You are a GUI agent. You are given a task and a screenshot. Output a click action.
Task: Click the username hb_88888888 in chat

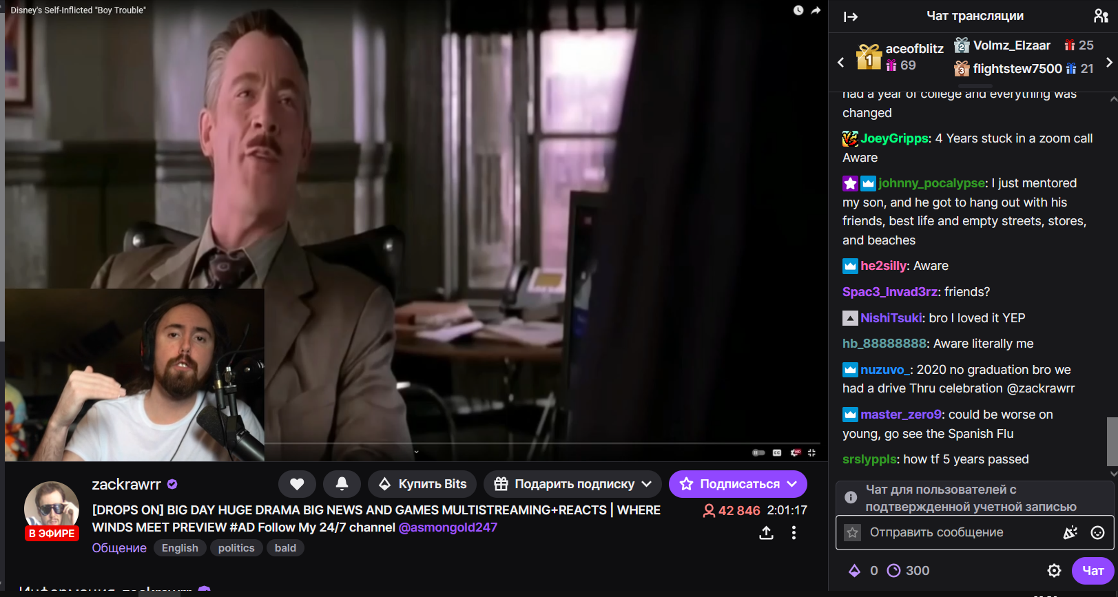(x=884, y=344)
